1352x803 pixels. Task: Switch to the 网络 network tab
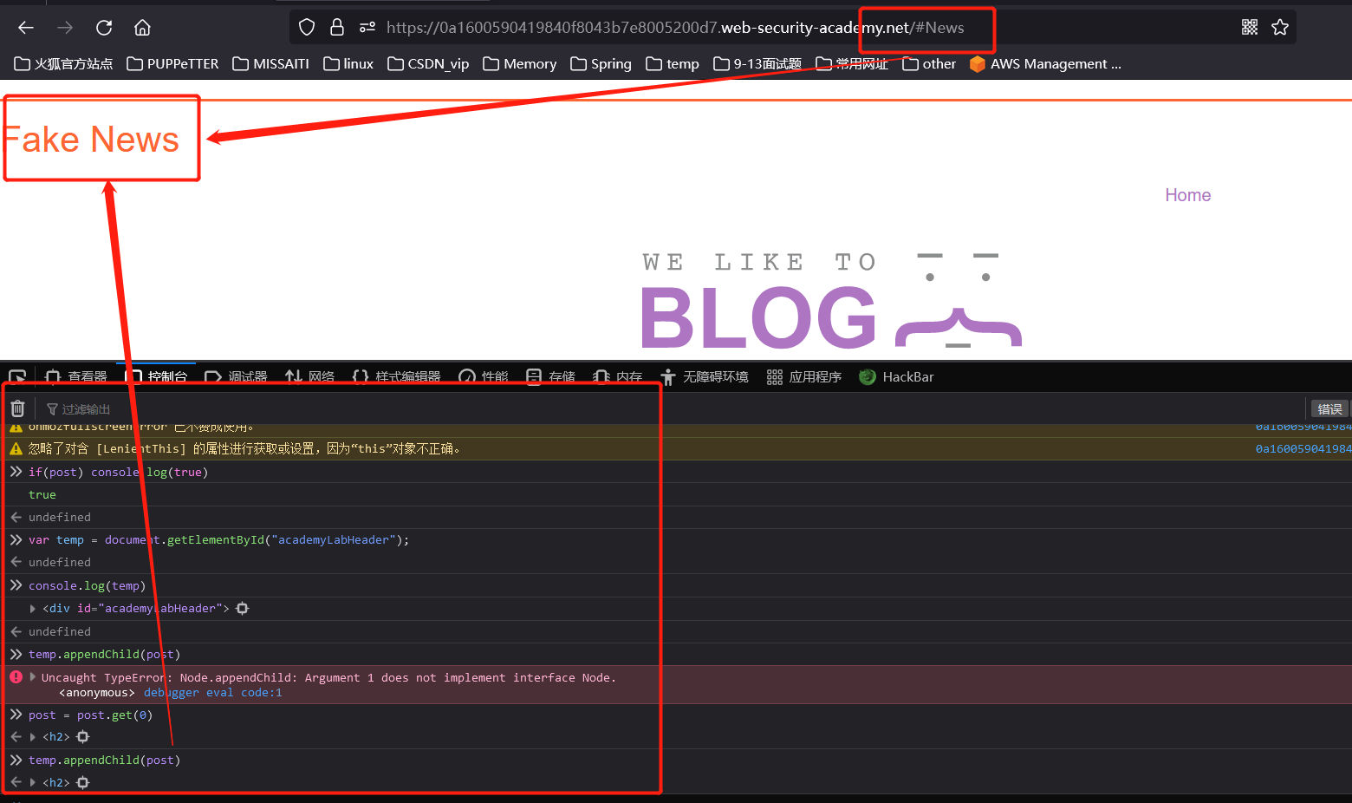(x=310, y=377)
